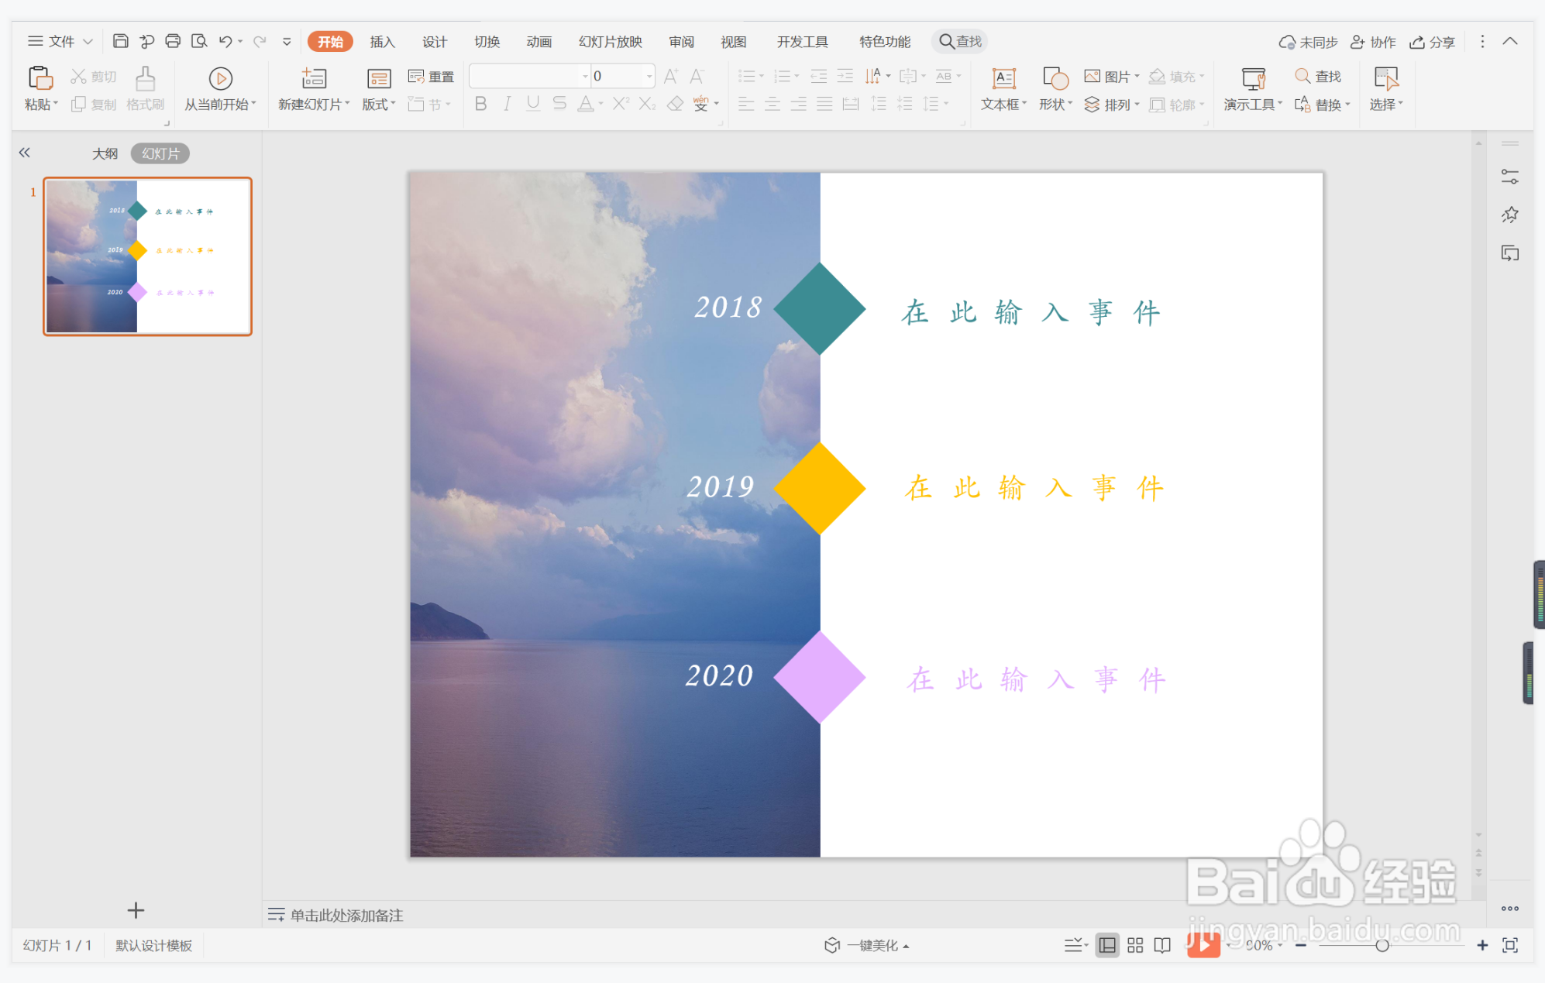
Task: Toggle bold formatting
Action: click(x=480, y=104)
